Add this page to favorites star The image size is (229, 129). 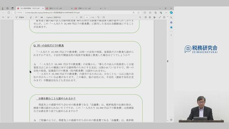(x=139, y=13)
